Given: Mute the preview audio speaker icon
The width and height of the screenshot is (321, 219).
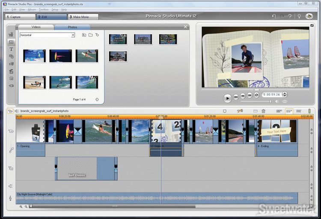Looking at the screenshot, I should pyautogui.click(x=277, y=102).
